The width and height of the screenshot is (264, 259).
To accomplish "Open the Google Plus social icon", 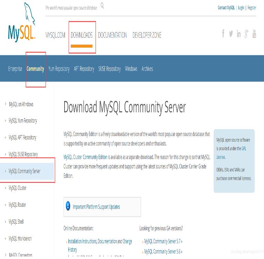I will [x=247, y=34].
